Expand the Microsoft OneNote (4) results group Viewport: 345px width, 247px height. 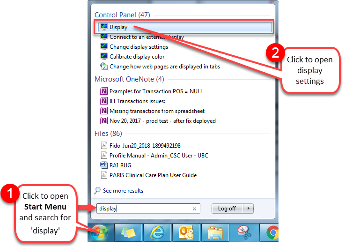[129, 79]
